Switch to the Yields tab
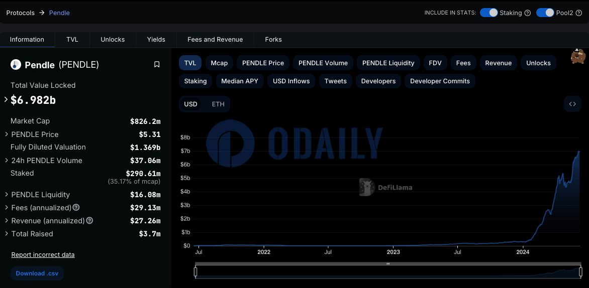Screen dimensions: 589x288 pos(156,39)
